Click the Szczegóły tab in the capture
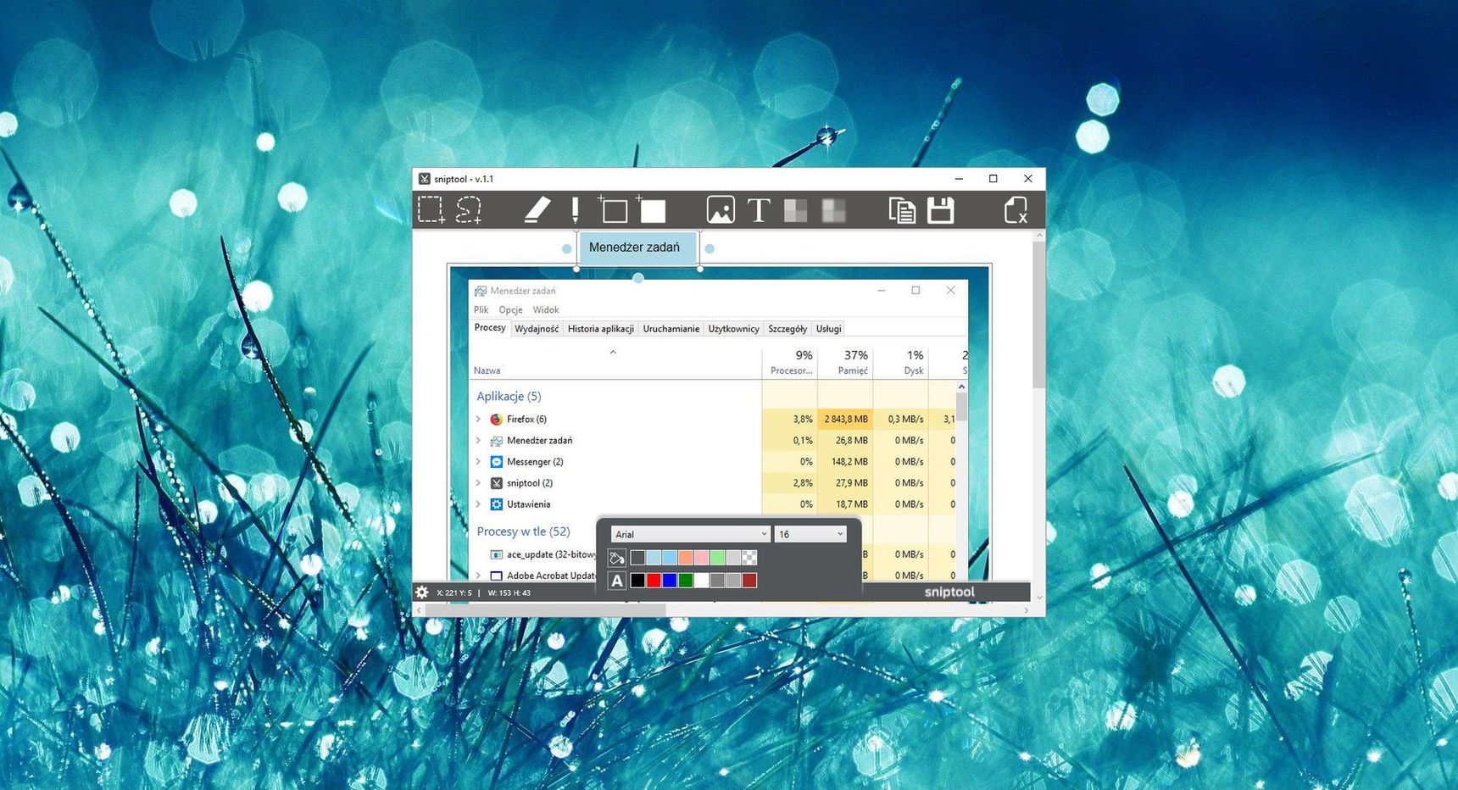This screenshot has width=1458, height=790. [x=787, y=329]
